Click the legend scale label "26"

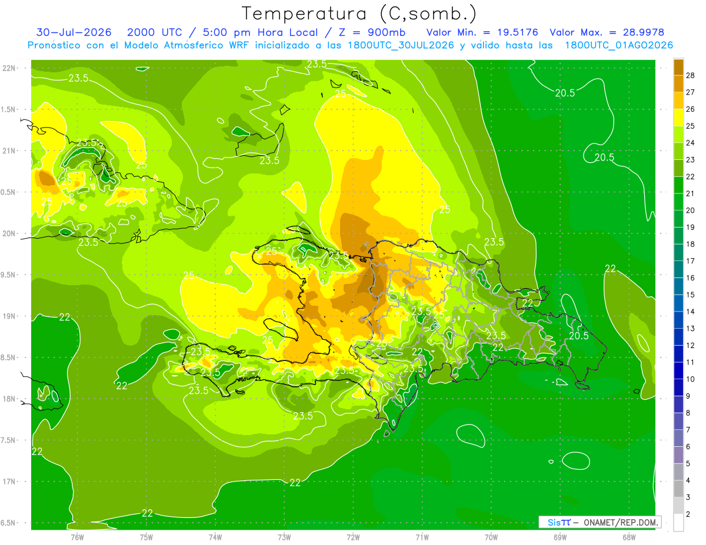pos(691,109)
